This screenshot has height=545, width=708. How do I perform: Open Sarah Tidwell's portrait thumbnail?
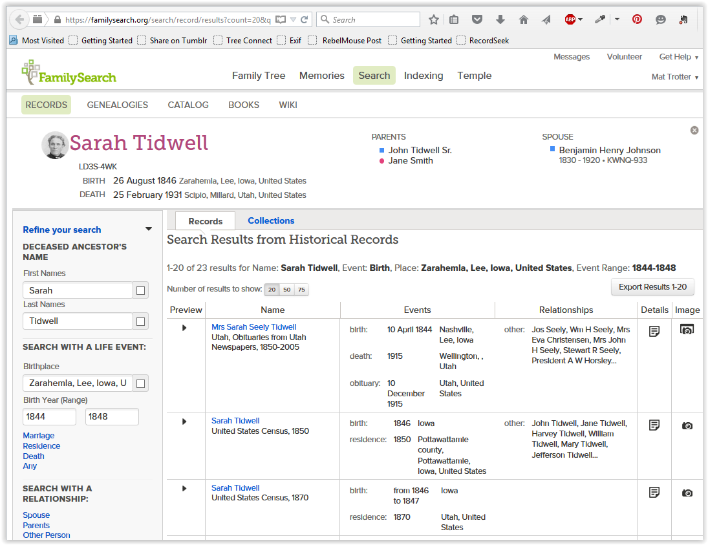[x=55, y=145]
